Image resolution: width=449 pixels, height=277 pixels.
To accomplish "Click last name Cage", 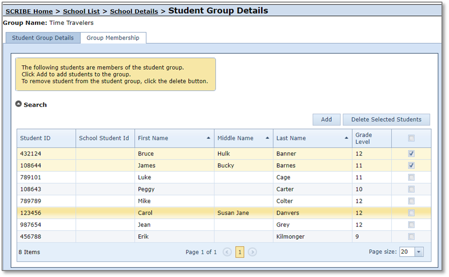I will pyautogui.click(x=283, y=177).
